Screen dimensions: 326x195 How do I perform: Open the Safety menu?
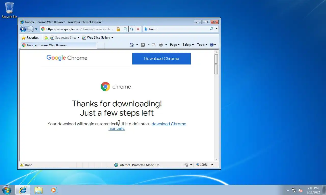click(x=188, y=45)
